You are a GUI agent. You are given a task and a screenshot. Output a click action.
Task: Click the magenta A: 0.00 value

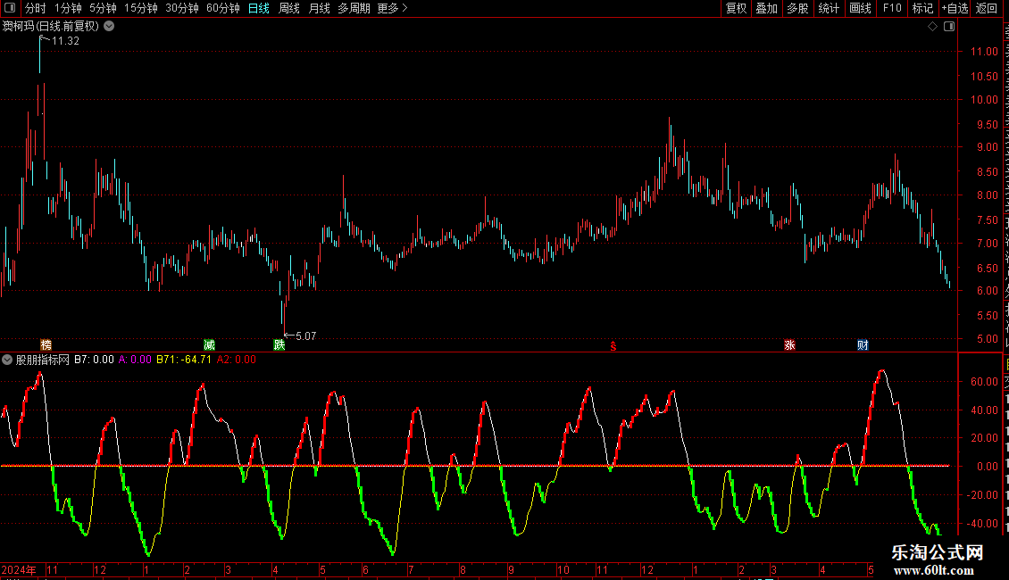pos(135,360)
